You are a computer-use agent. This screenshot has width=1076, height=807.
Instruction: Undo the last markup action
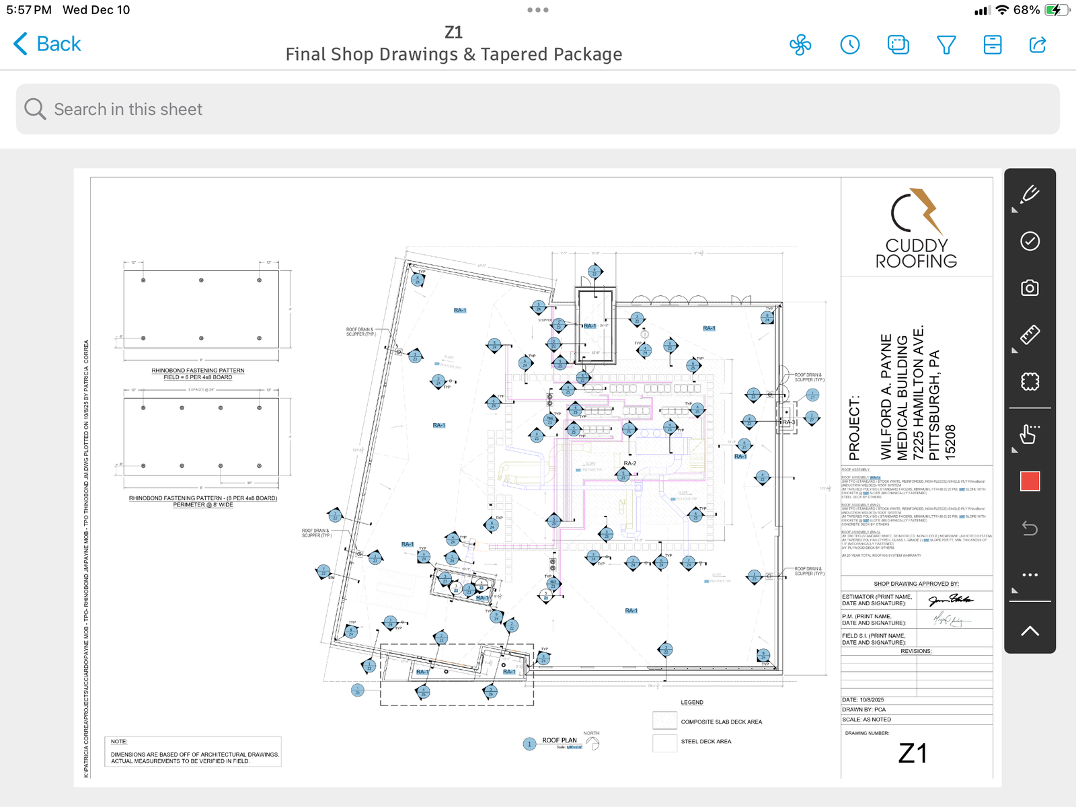coord(1030,529)
